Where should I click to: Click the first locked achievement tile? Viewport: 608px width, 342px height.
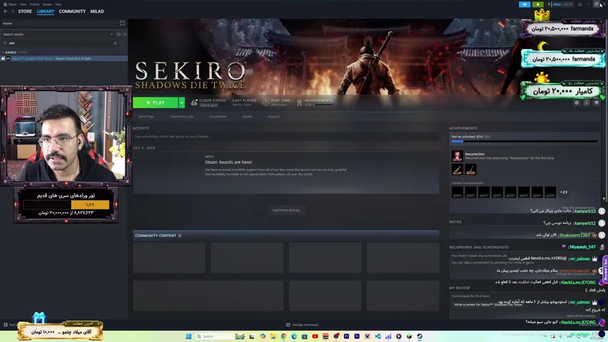457,192
